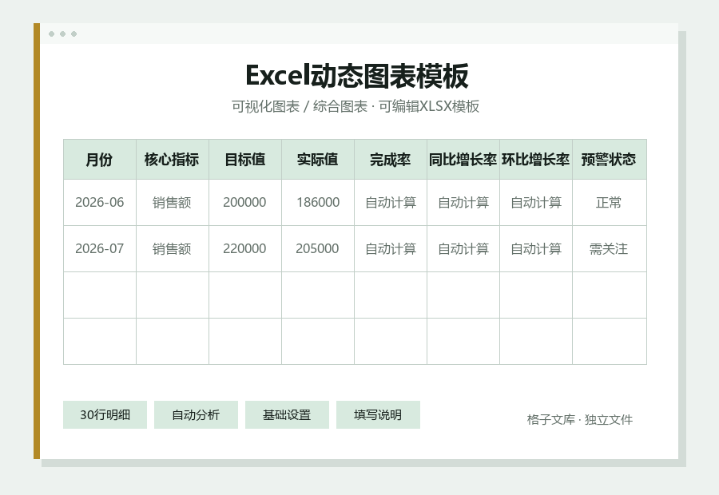This screenshot has width=719, height=495.
Task: Click the 基础设置 tag button
Action: tap(287, 415)
